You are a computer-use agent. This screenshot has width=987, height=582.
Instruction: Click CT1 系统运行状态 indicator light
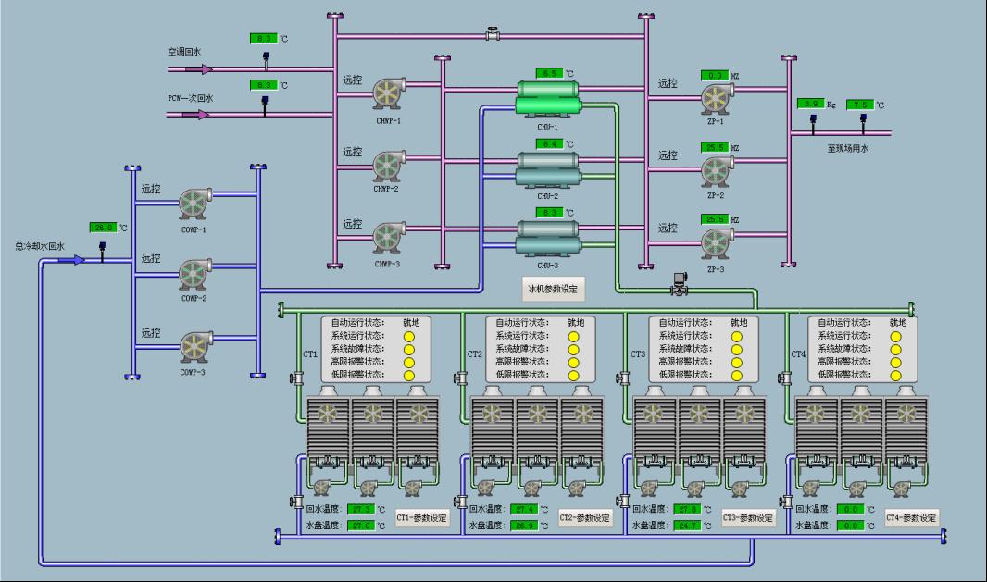pyautogui.click(x=408, y=336)
